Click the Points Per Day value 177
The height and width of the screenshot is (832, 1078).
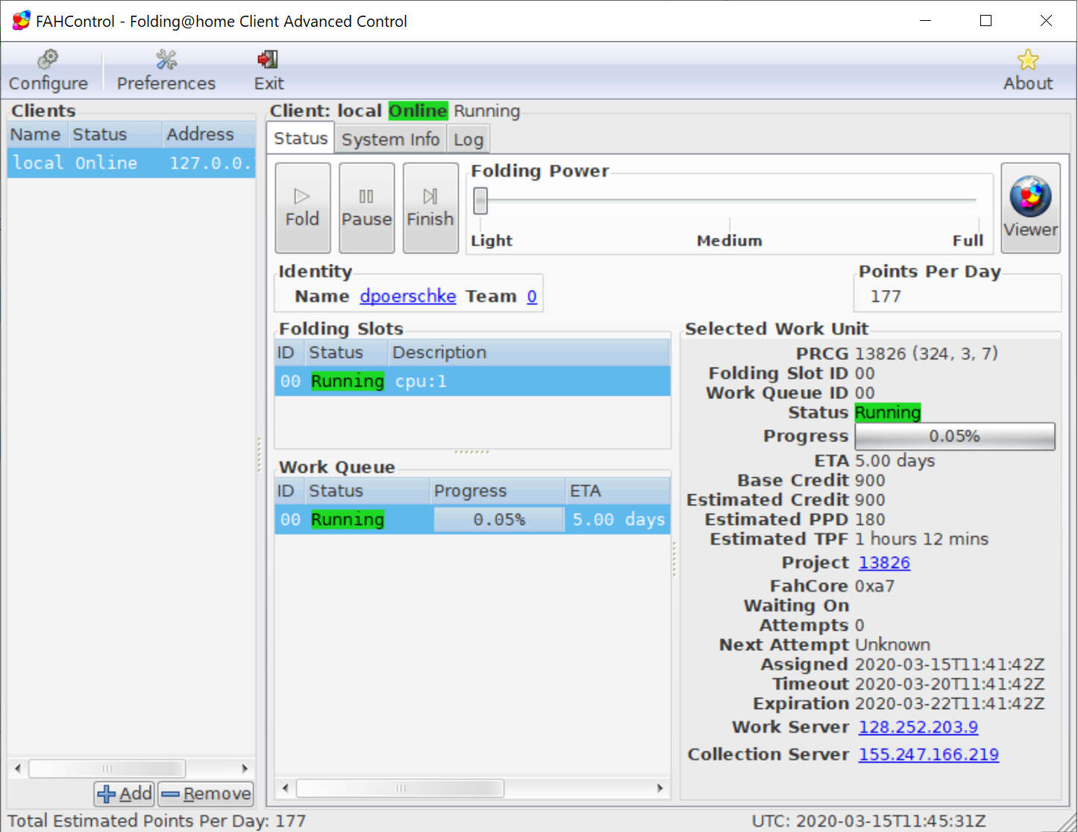886,297
